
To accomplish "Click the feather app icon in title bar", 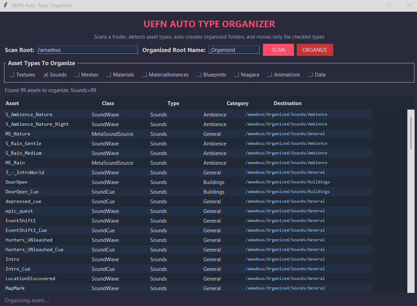I will pyautogui.click(x=6, y=6).
